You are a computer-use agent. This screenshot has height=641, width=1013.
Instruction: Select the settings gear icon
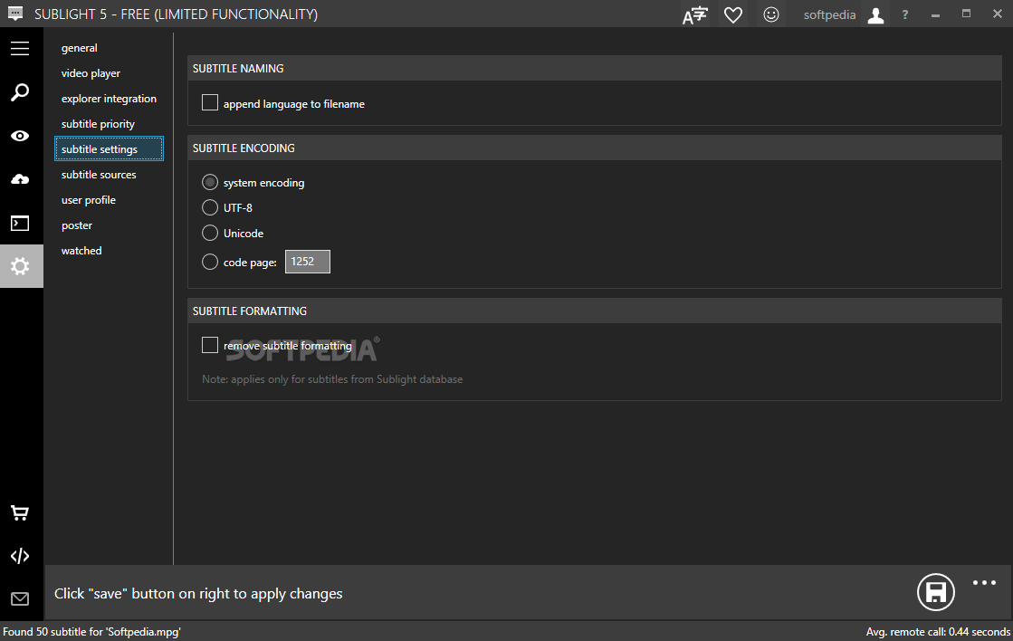click(21, 265)
